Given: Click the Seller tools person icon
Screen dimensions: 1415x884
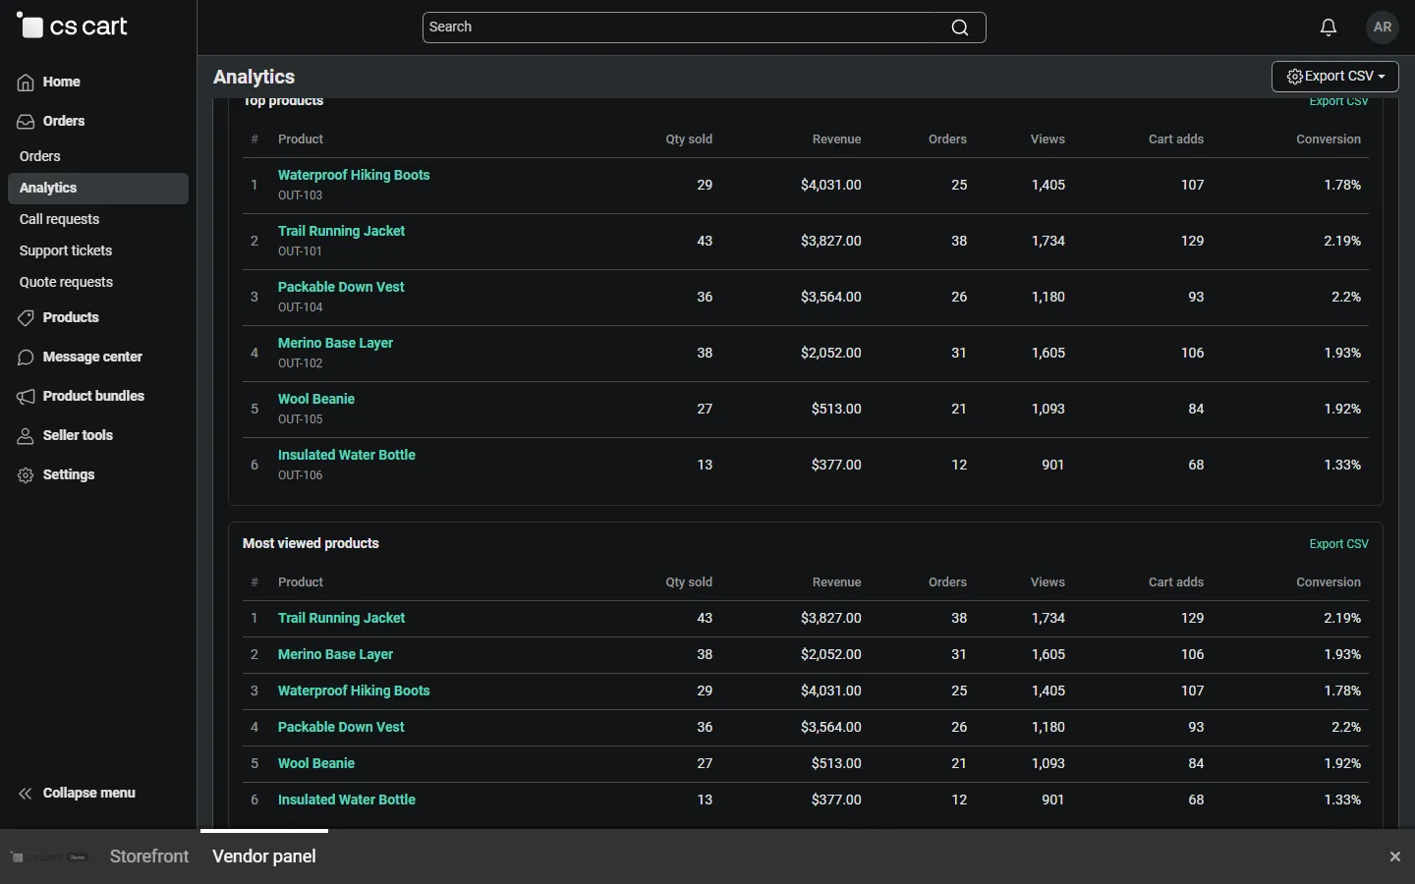Looking at the screenshot, I should [x=26, y=436].
